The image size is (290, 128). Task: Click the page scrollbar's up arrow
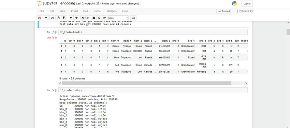pos(288,23)
